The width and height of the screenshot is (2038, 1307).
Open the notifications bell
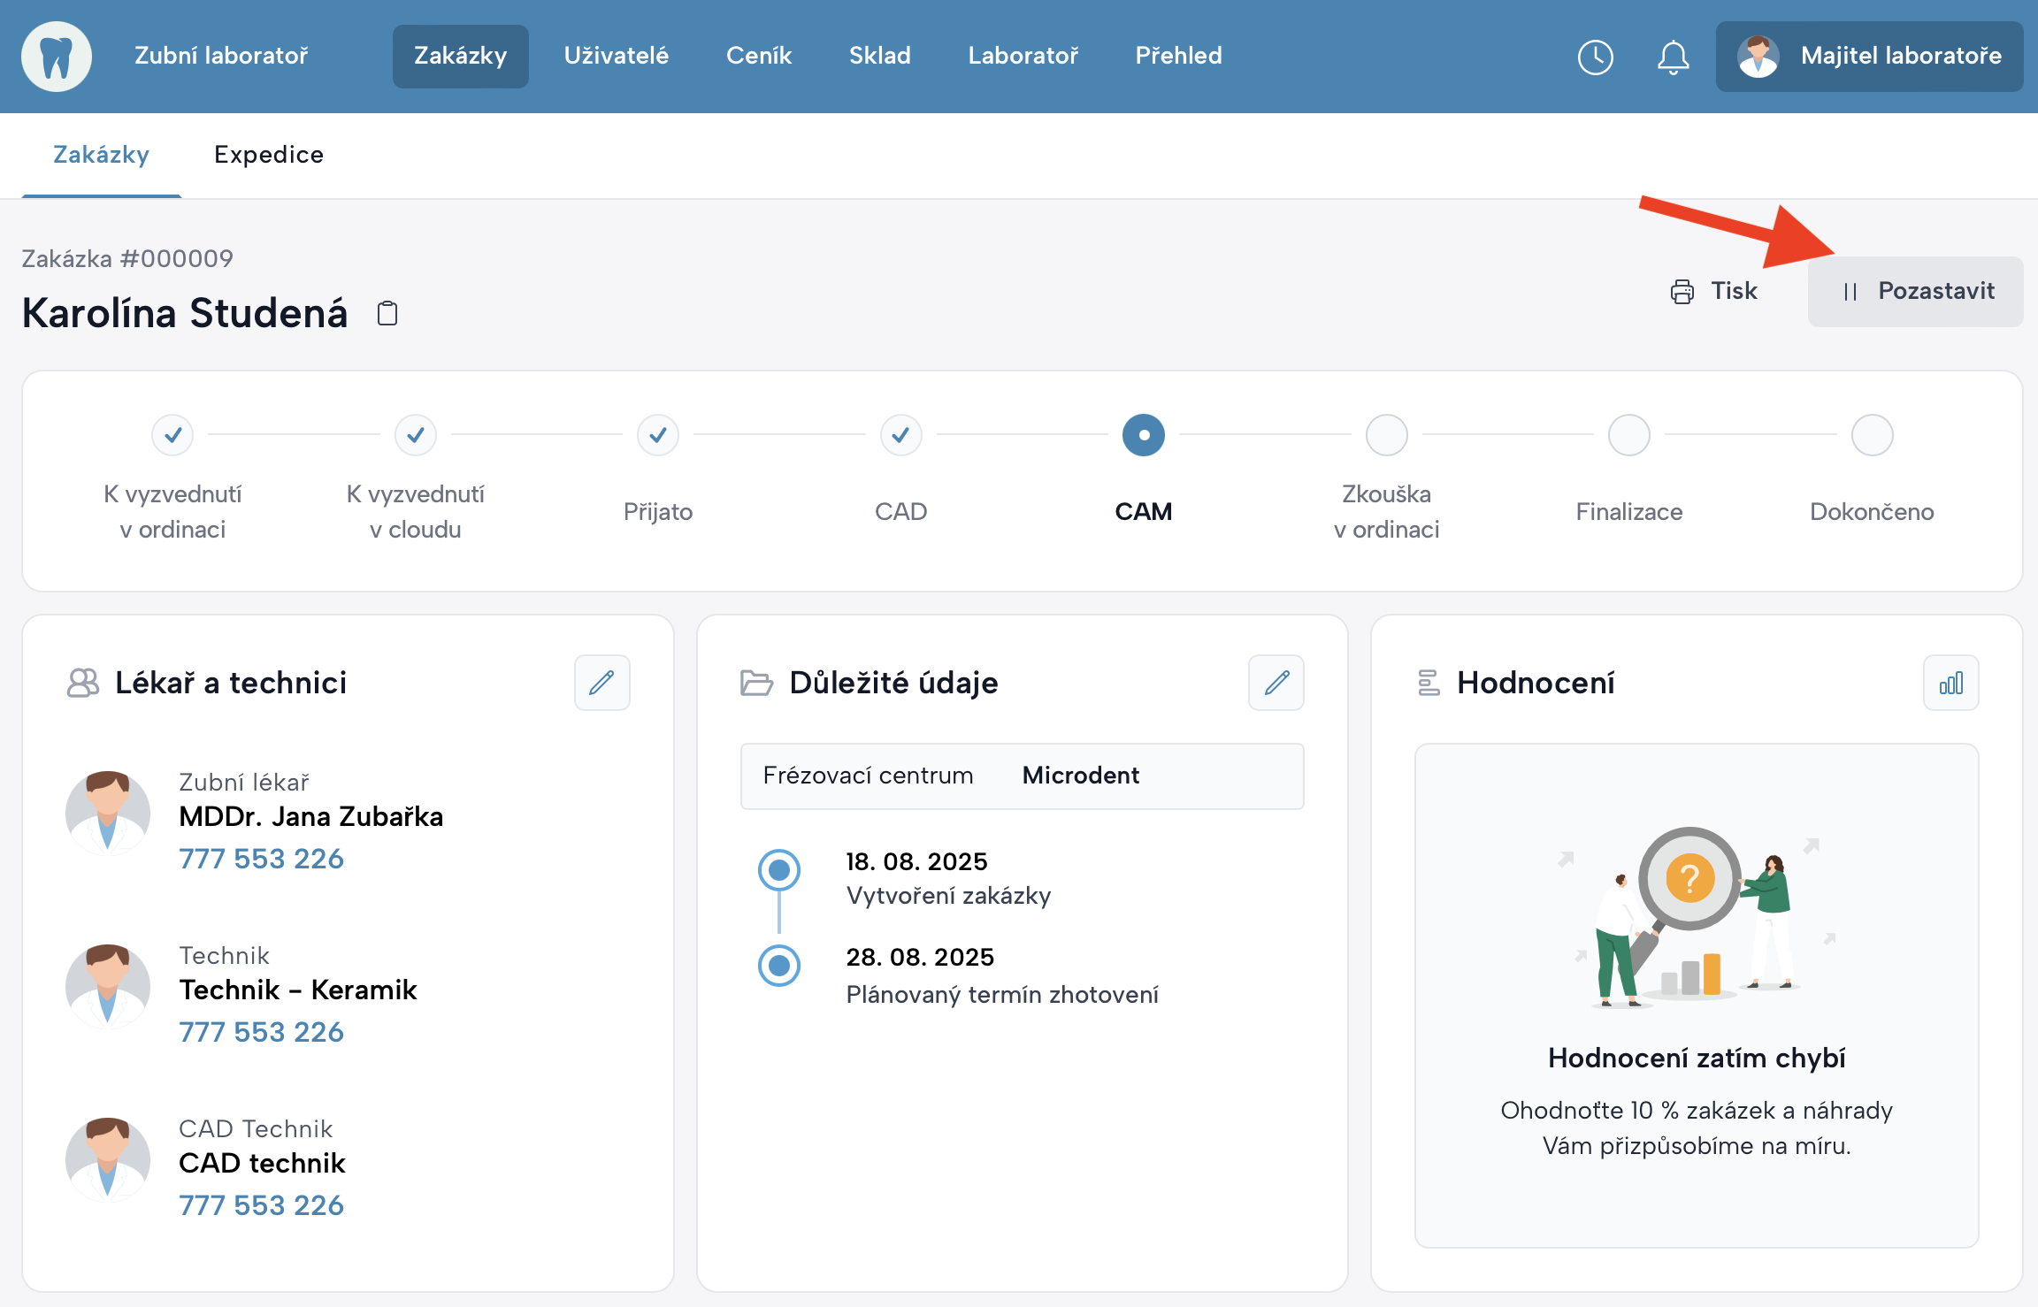tap(1673, 57)
